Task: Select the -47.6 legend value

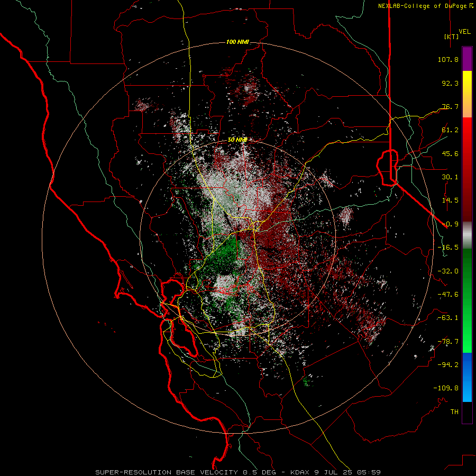Action: (x=448, y=295)
